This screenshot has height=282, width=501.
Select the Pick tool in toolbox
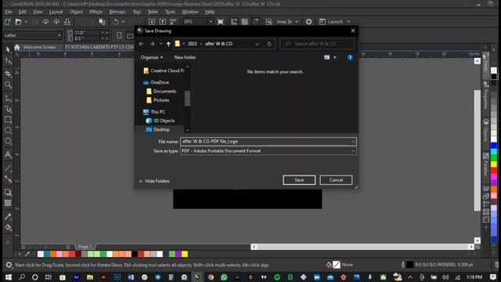tap(8, 49)
